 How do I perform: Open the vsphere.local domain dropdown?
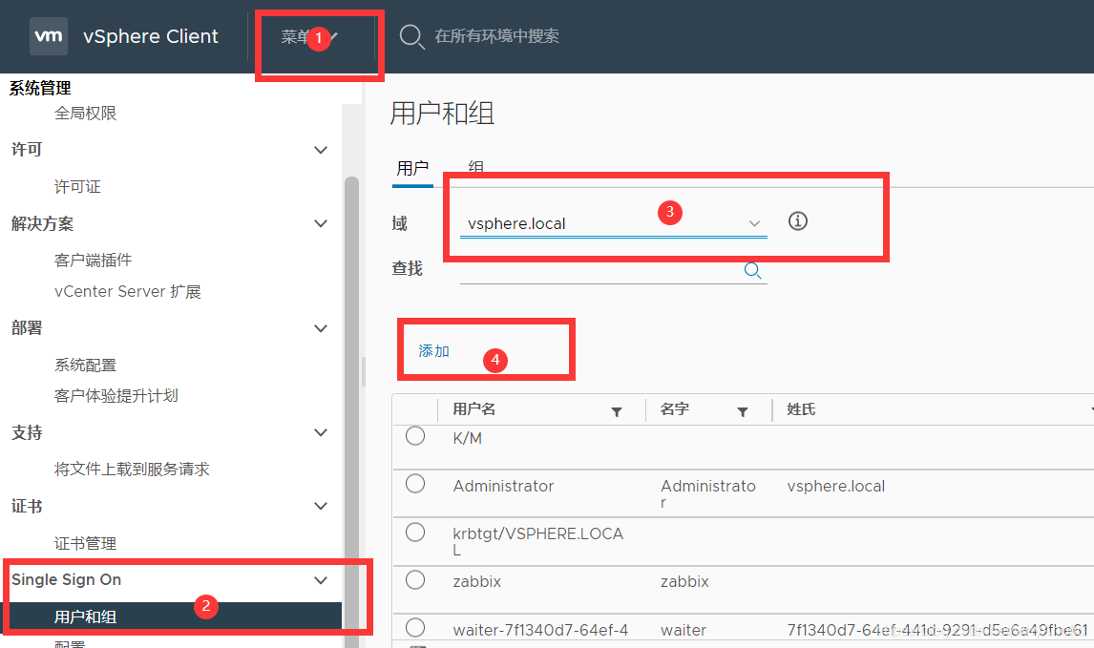pos(613,223)
